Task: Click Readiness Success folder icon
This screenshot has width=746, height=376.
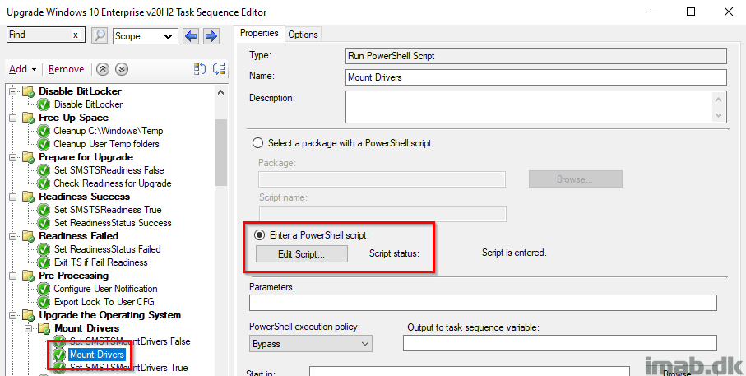Action: (x=29, y=197)
